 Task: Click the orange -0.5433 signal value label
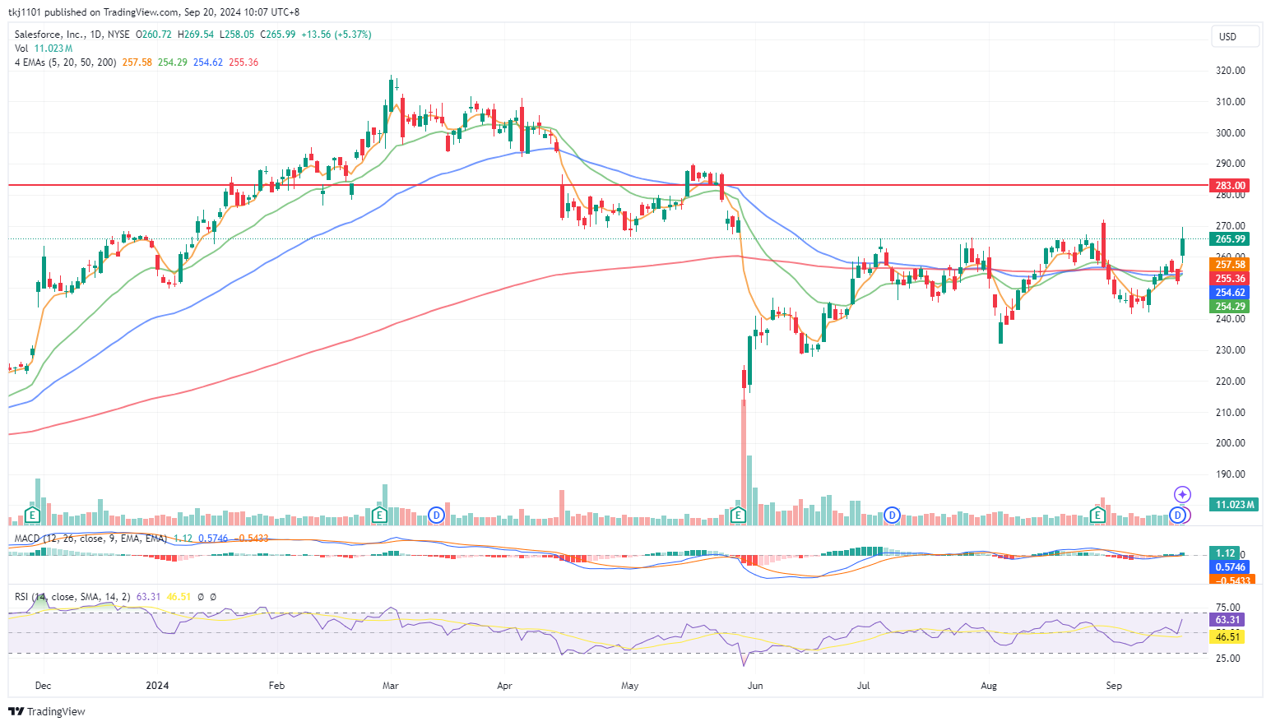point(1232,580)
